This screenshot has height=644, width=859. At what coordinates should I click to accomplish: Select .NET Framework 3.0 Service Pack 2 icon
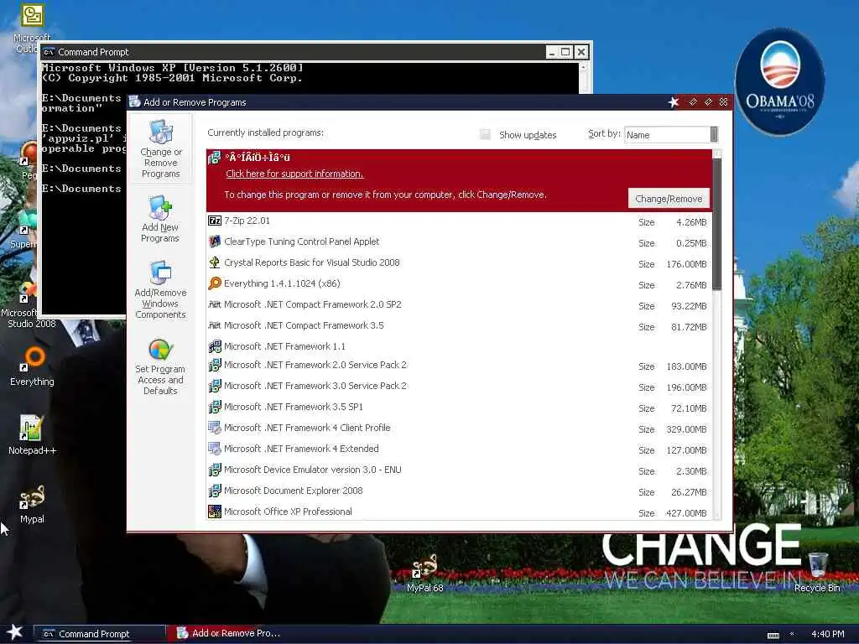215,386
